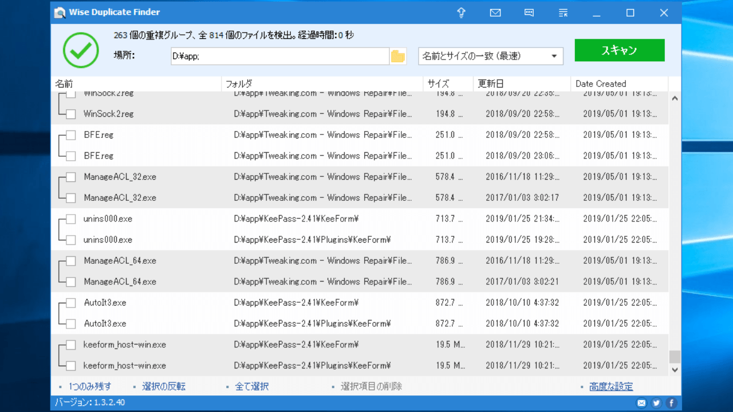Open the feedback speech-bubble icon in title bar
733x412 pixels.
pos(529,13)
